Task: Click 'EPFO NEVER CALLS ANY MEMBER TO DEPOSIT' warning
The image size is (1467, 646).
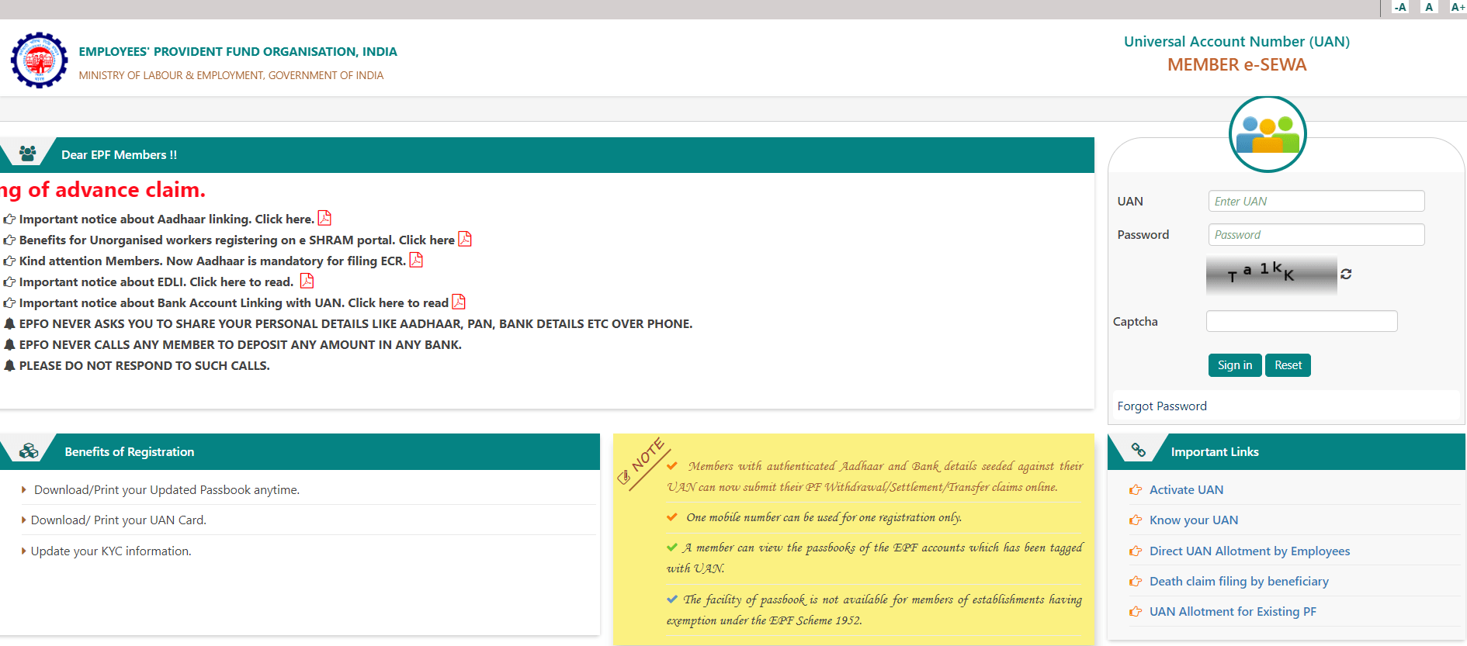Action: [x=240, y=345]
